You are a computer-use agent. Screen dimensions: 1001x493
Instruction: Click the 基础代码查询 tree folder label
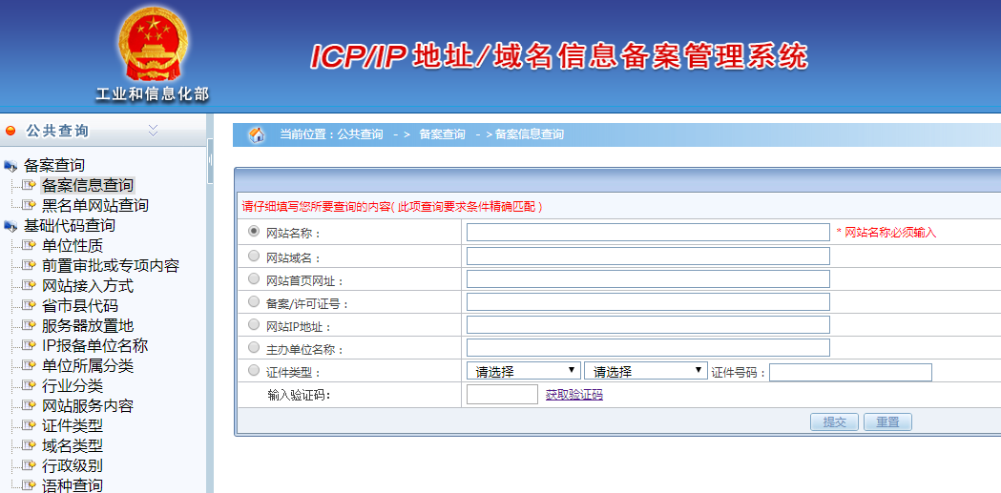pyautogui.click(x=70, y=226)
